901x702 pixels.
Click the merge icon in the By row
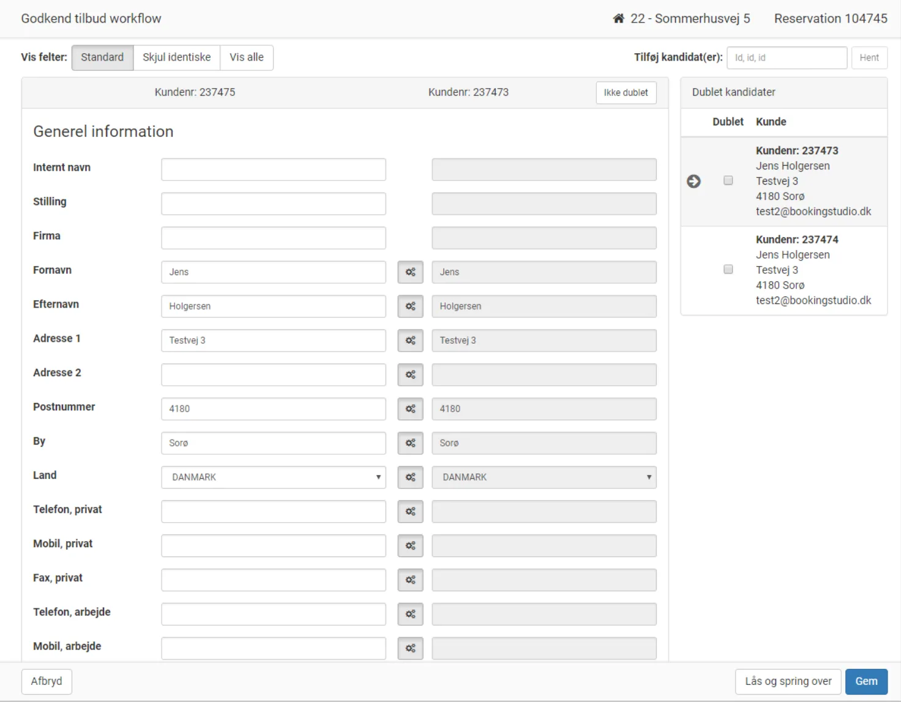coord(410,443)
